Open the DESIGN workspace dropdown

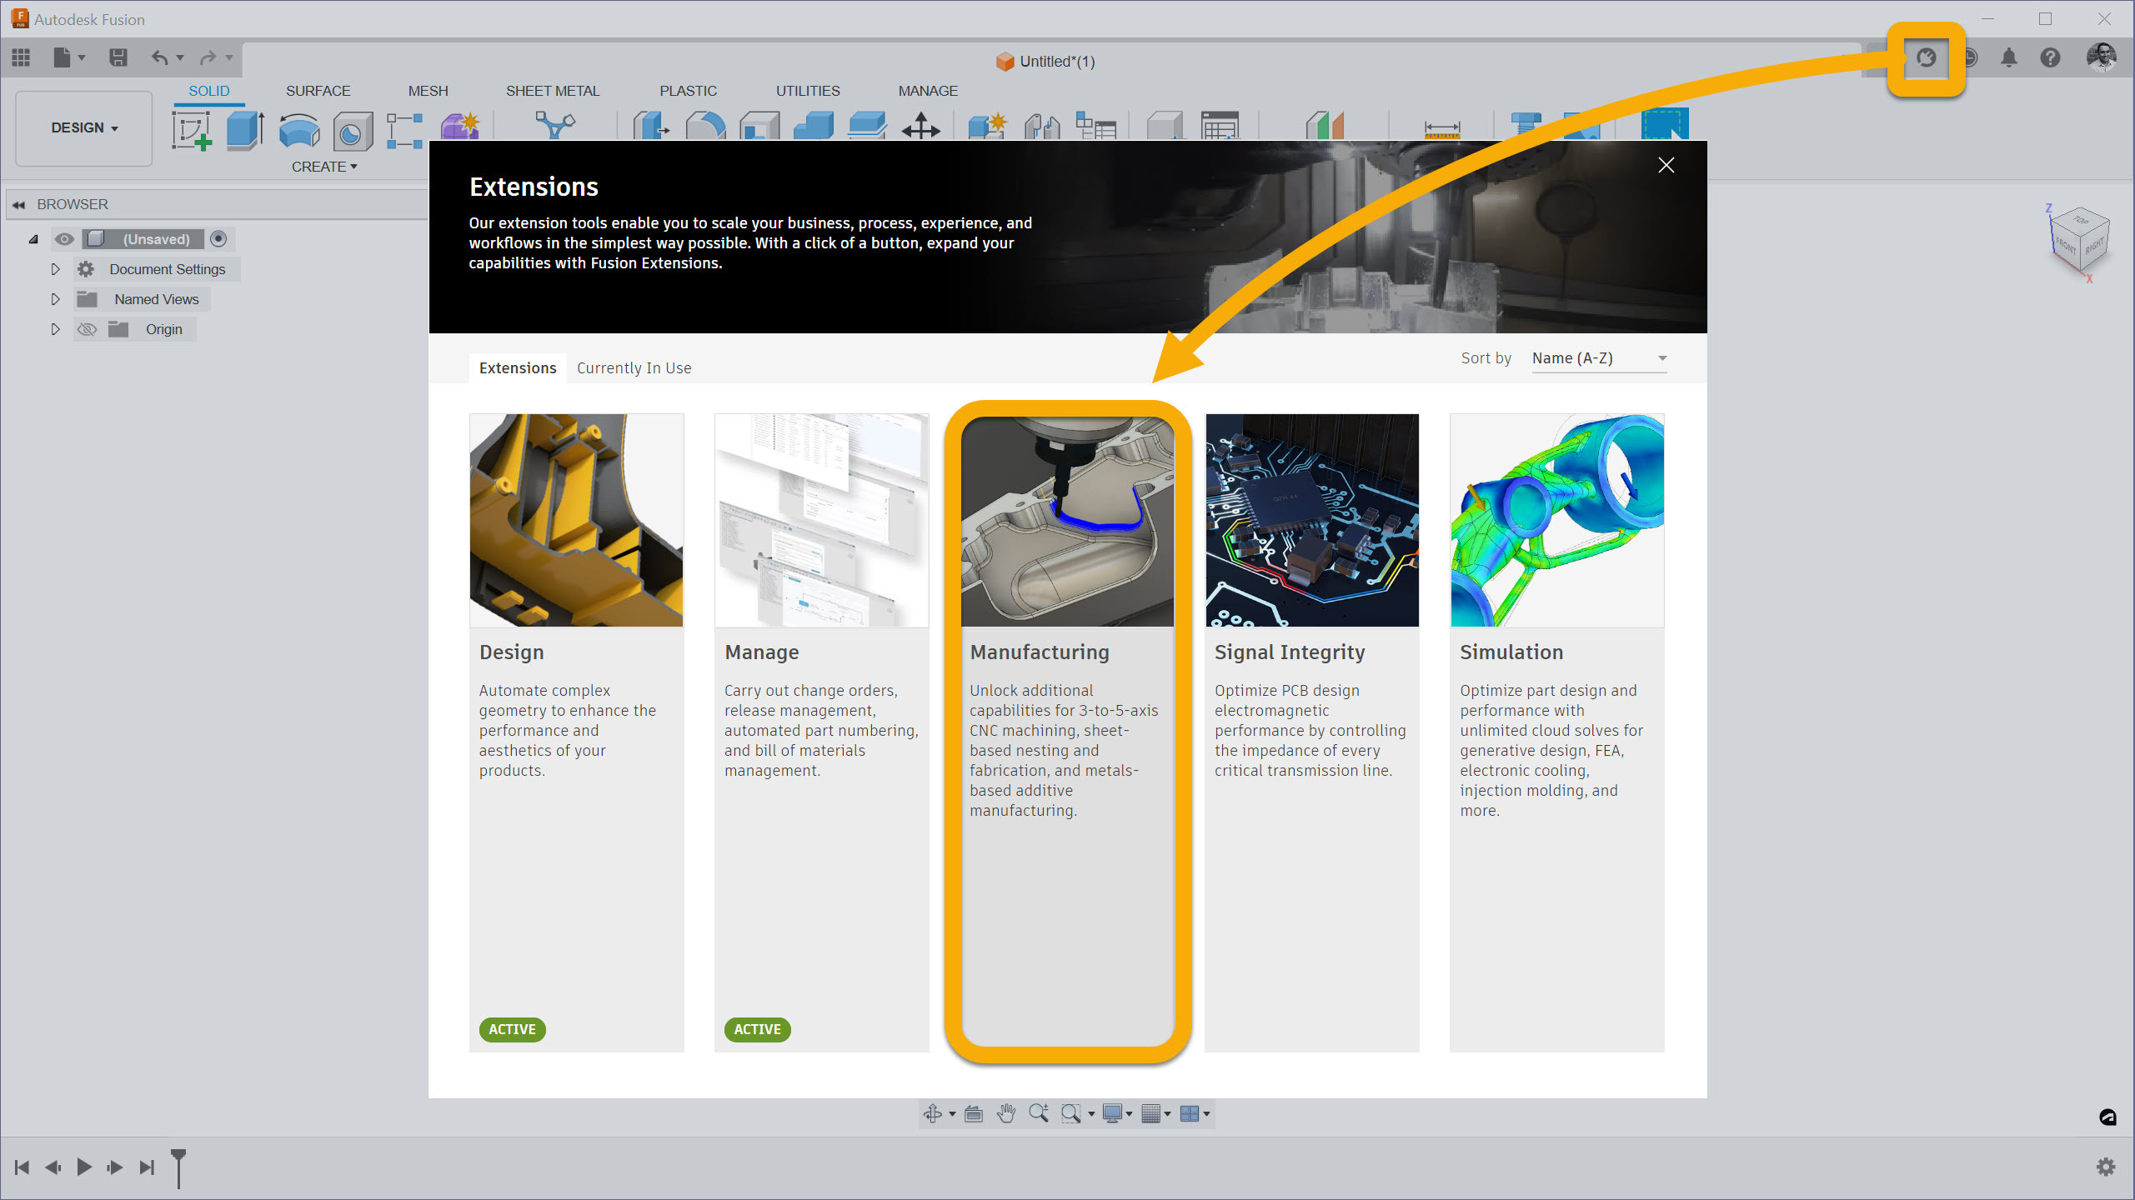(84, 127)
